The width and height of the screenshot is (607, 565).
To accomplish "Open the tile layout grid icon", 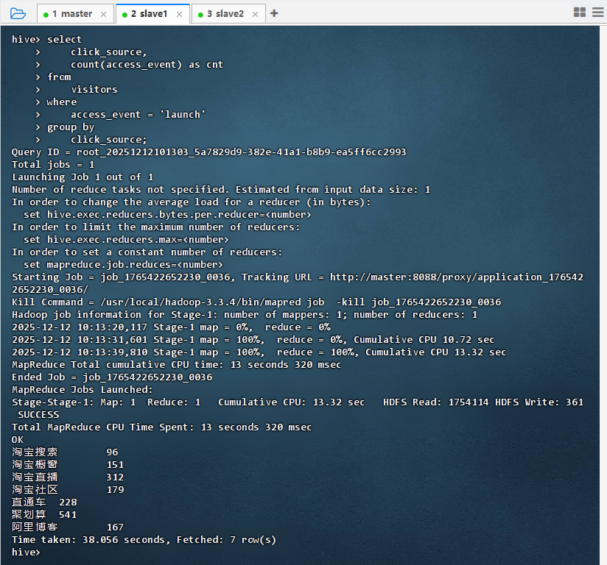I will [580, 13].
